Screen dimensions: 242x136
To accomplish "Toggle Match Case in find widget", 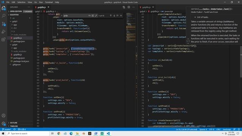I will pyautogui.click(x=90, y=15).
